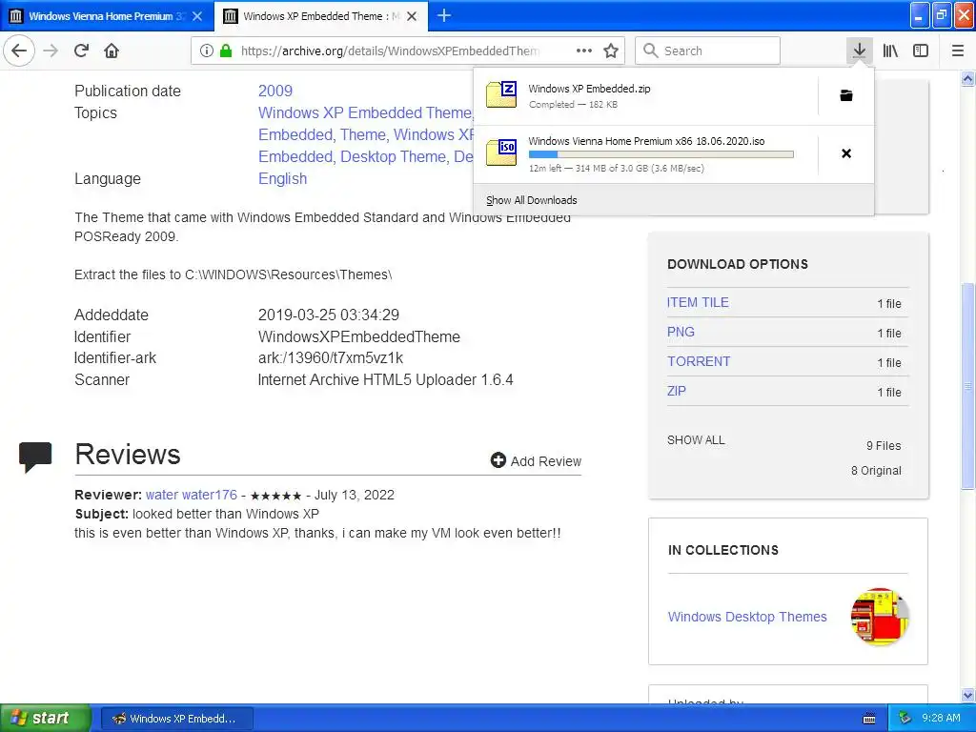Download the ITEM TILE option

pyautogui.click(x=698, y=302)
